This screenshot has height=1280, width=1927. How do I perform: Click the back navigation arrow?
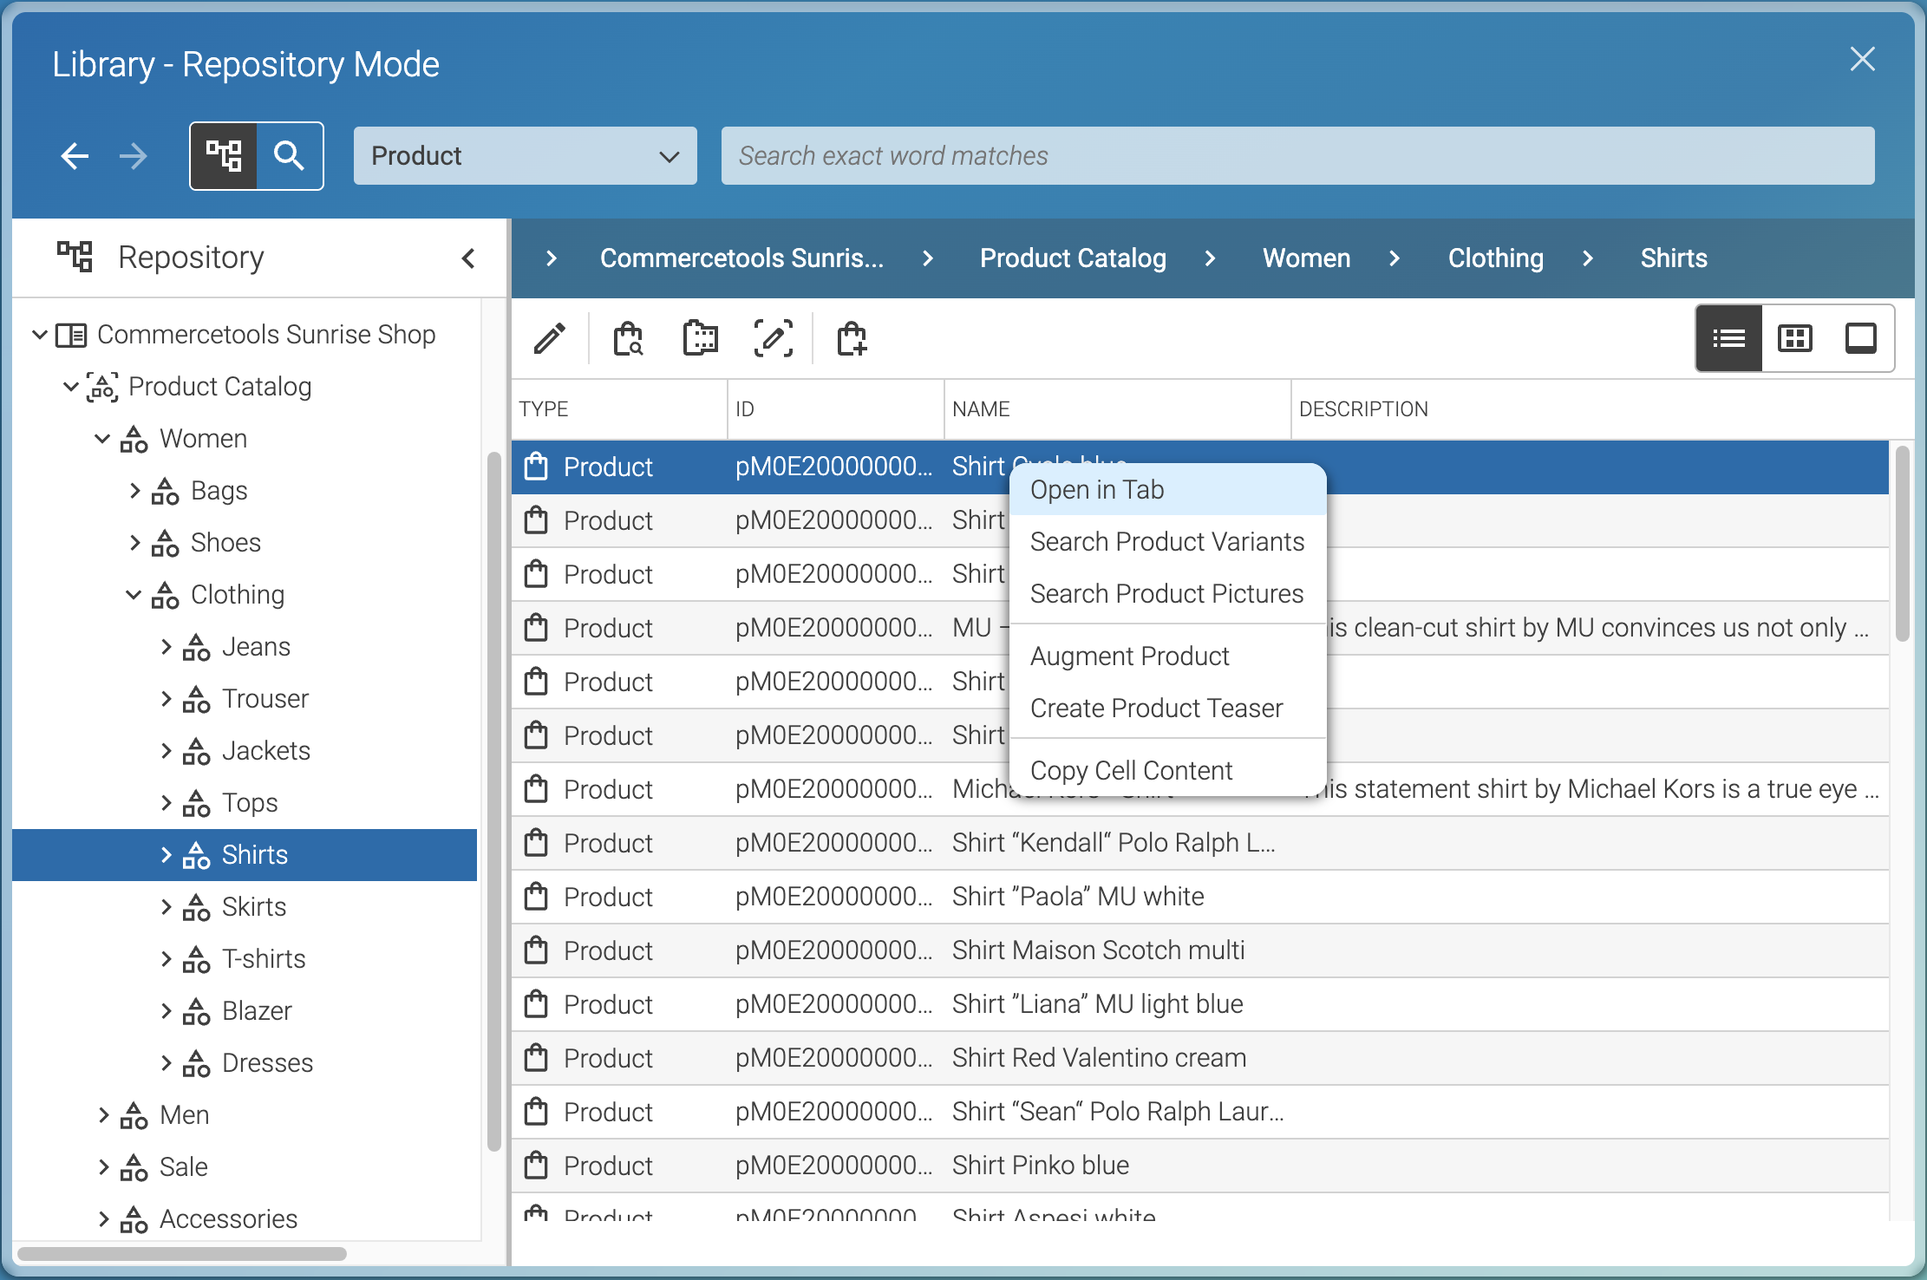point(75,156)
